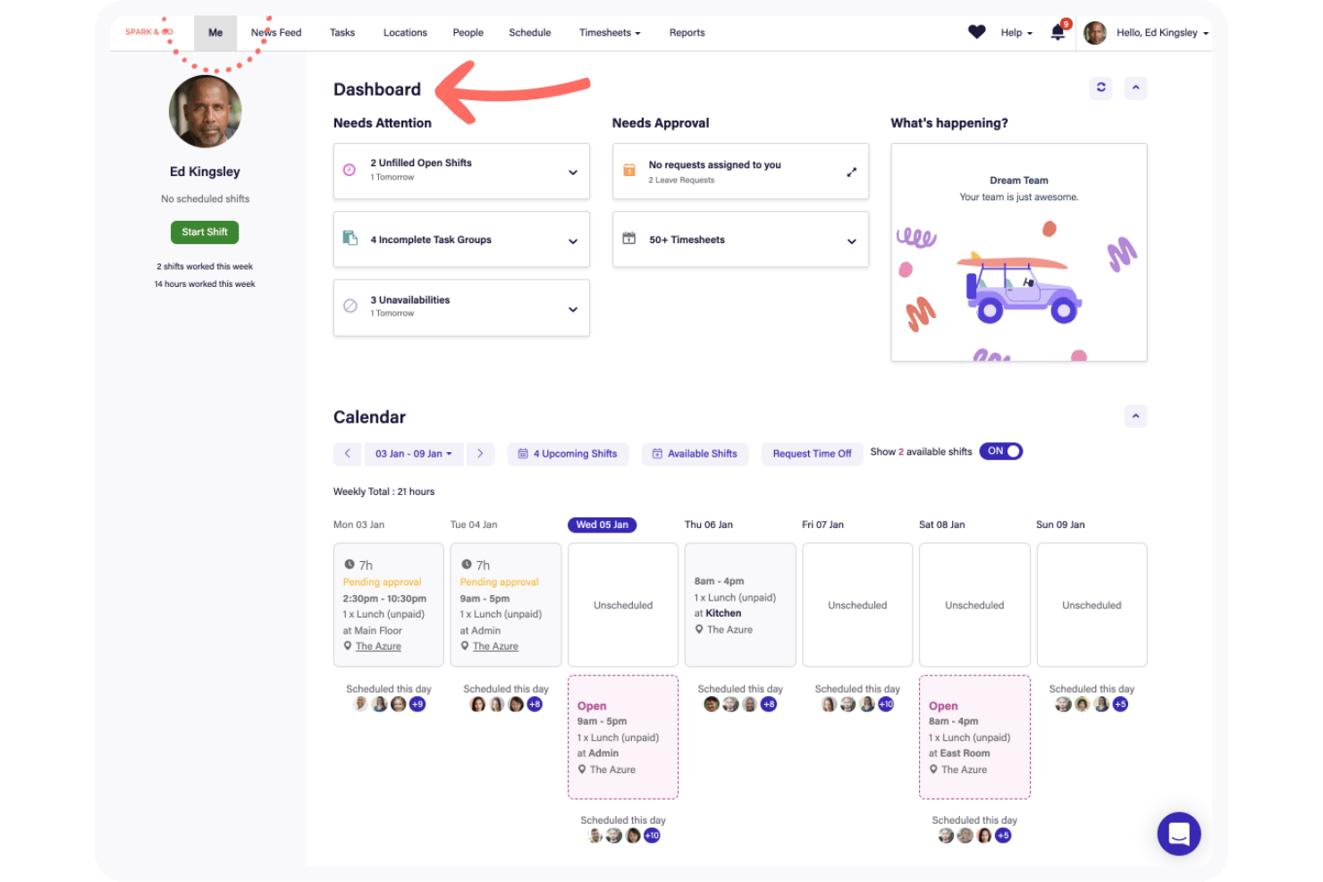This screenshot has width=1323, height=882.
Task: Click the Unavailabilities blocked icon
Action: (350, 306)
